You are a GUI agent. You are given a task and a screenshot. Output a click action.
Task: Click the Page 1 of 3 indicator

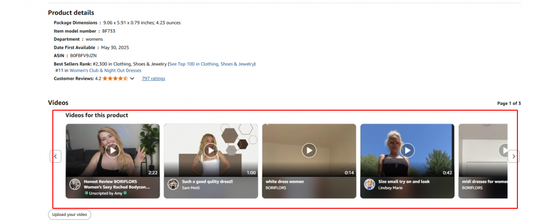pos(509,104)
